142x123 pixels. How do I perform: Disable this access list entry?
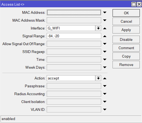pyautogui.click(x=126, y=39)
